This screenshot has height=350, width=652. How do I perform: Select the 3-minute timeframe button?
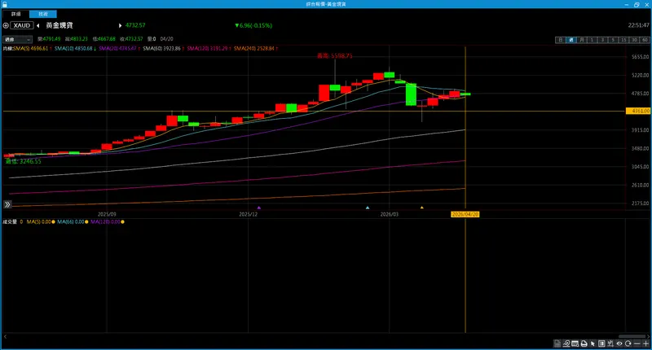[602, 40]
